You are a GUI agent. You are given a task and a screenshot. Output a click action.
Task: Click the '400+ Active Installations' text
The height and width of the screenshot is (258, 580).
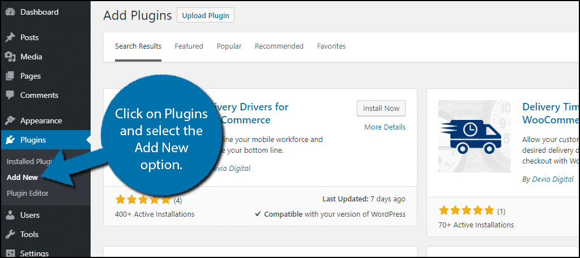155,214
